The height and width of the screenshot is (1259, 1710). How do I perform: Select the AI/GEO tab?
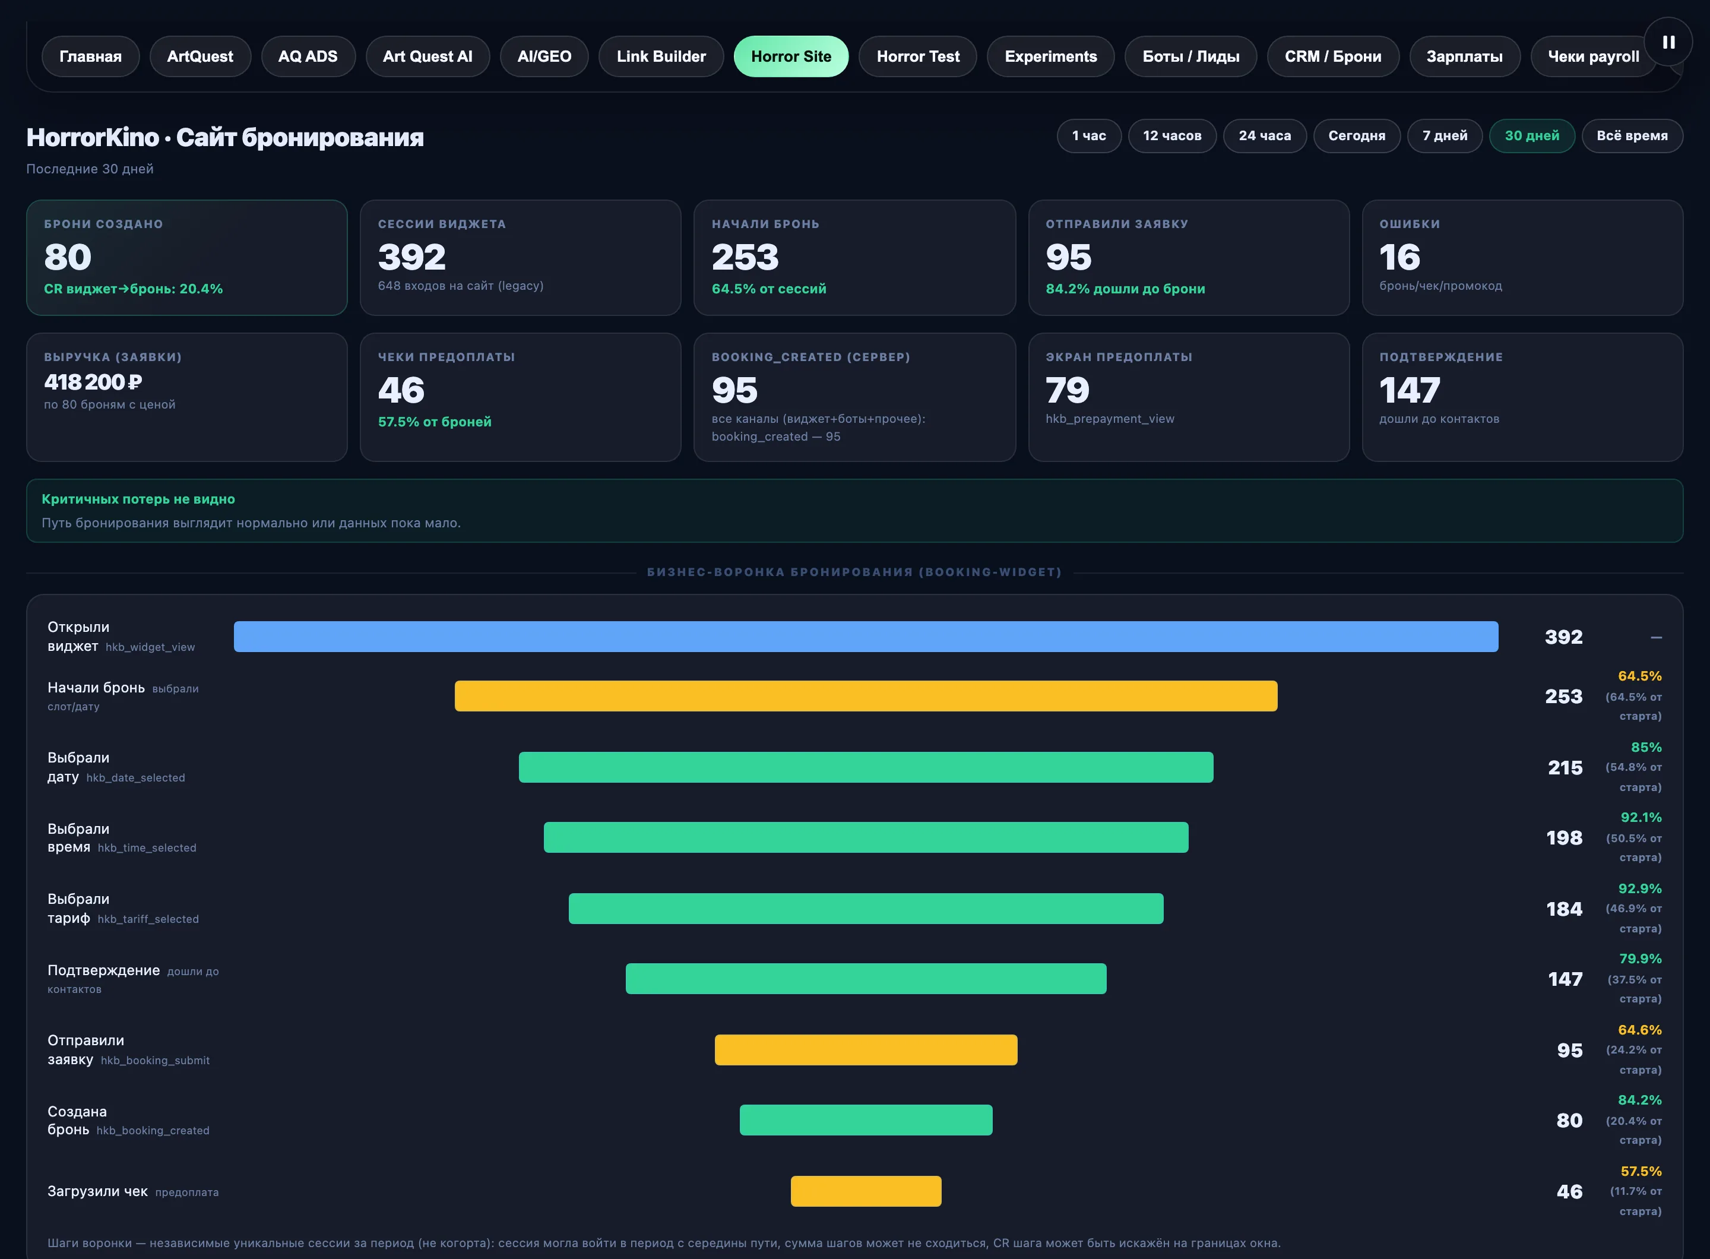(544, 56)
